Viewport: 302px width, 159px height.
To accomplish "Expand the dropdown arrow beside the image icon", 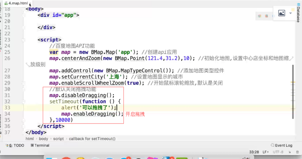I will point(290,13).
